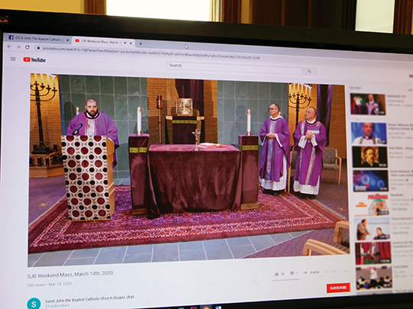Viewport: 413px width, 309px height.
Task: Close the SJB Weekend Mass tab
Action: (131, 43)
